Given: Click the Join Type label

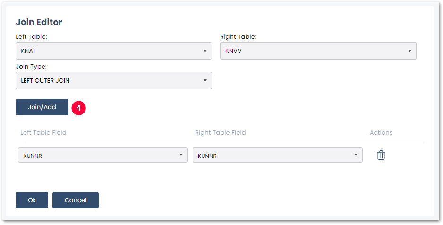Looking at the screenshot, I should (x=31, y=67).
